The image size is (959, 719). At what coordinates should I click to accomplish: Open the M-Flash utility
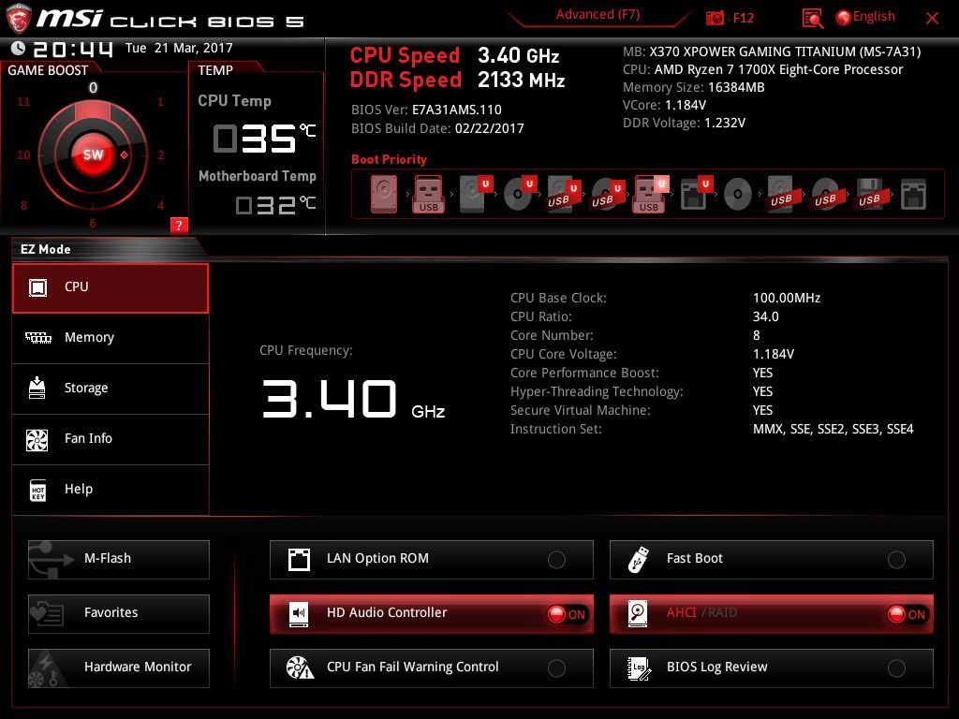(119, 560)
